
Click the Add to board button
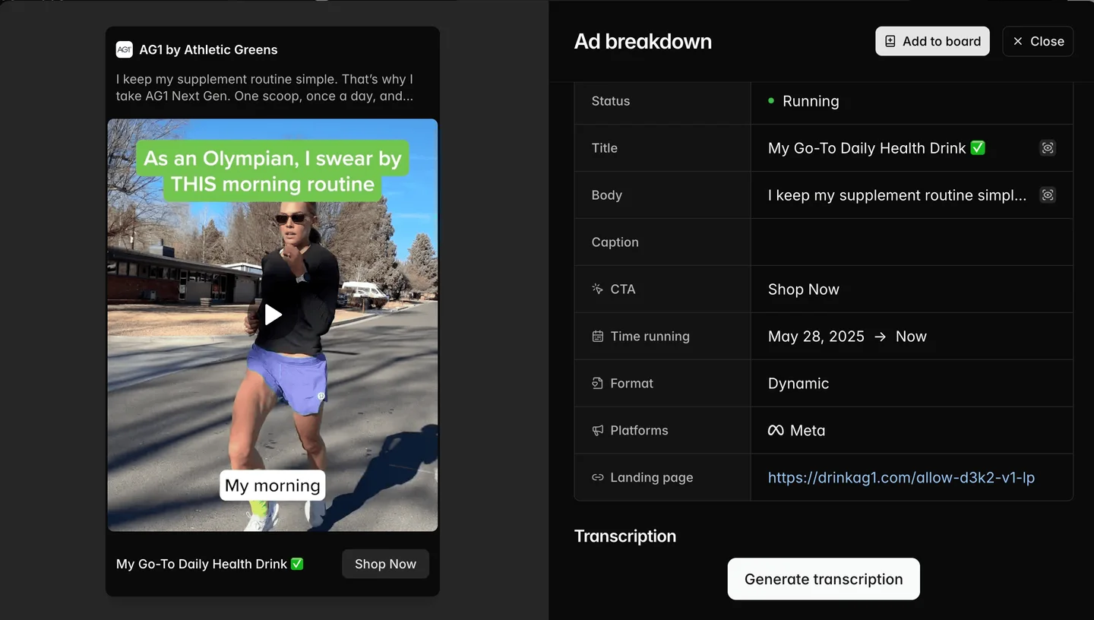pos(932,41)
